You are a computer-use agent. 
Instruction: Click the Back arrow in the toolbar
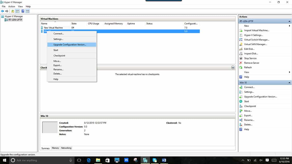(2, 11)
